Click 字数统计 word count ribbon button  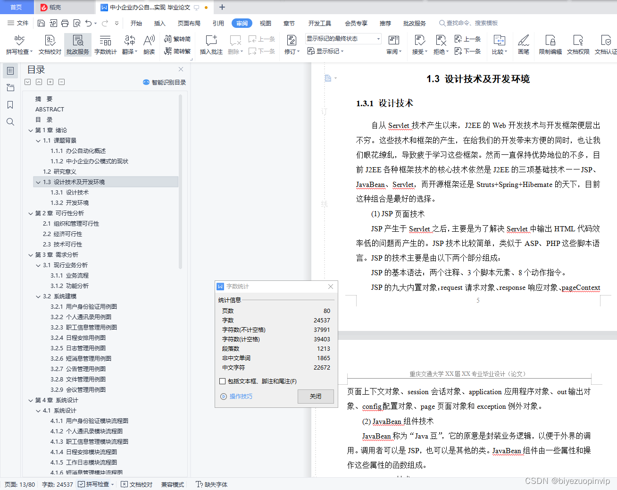(x=105, y=45)
